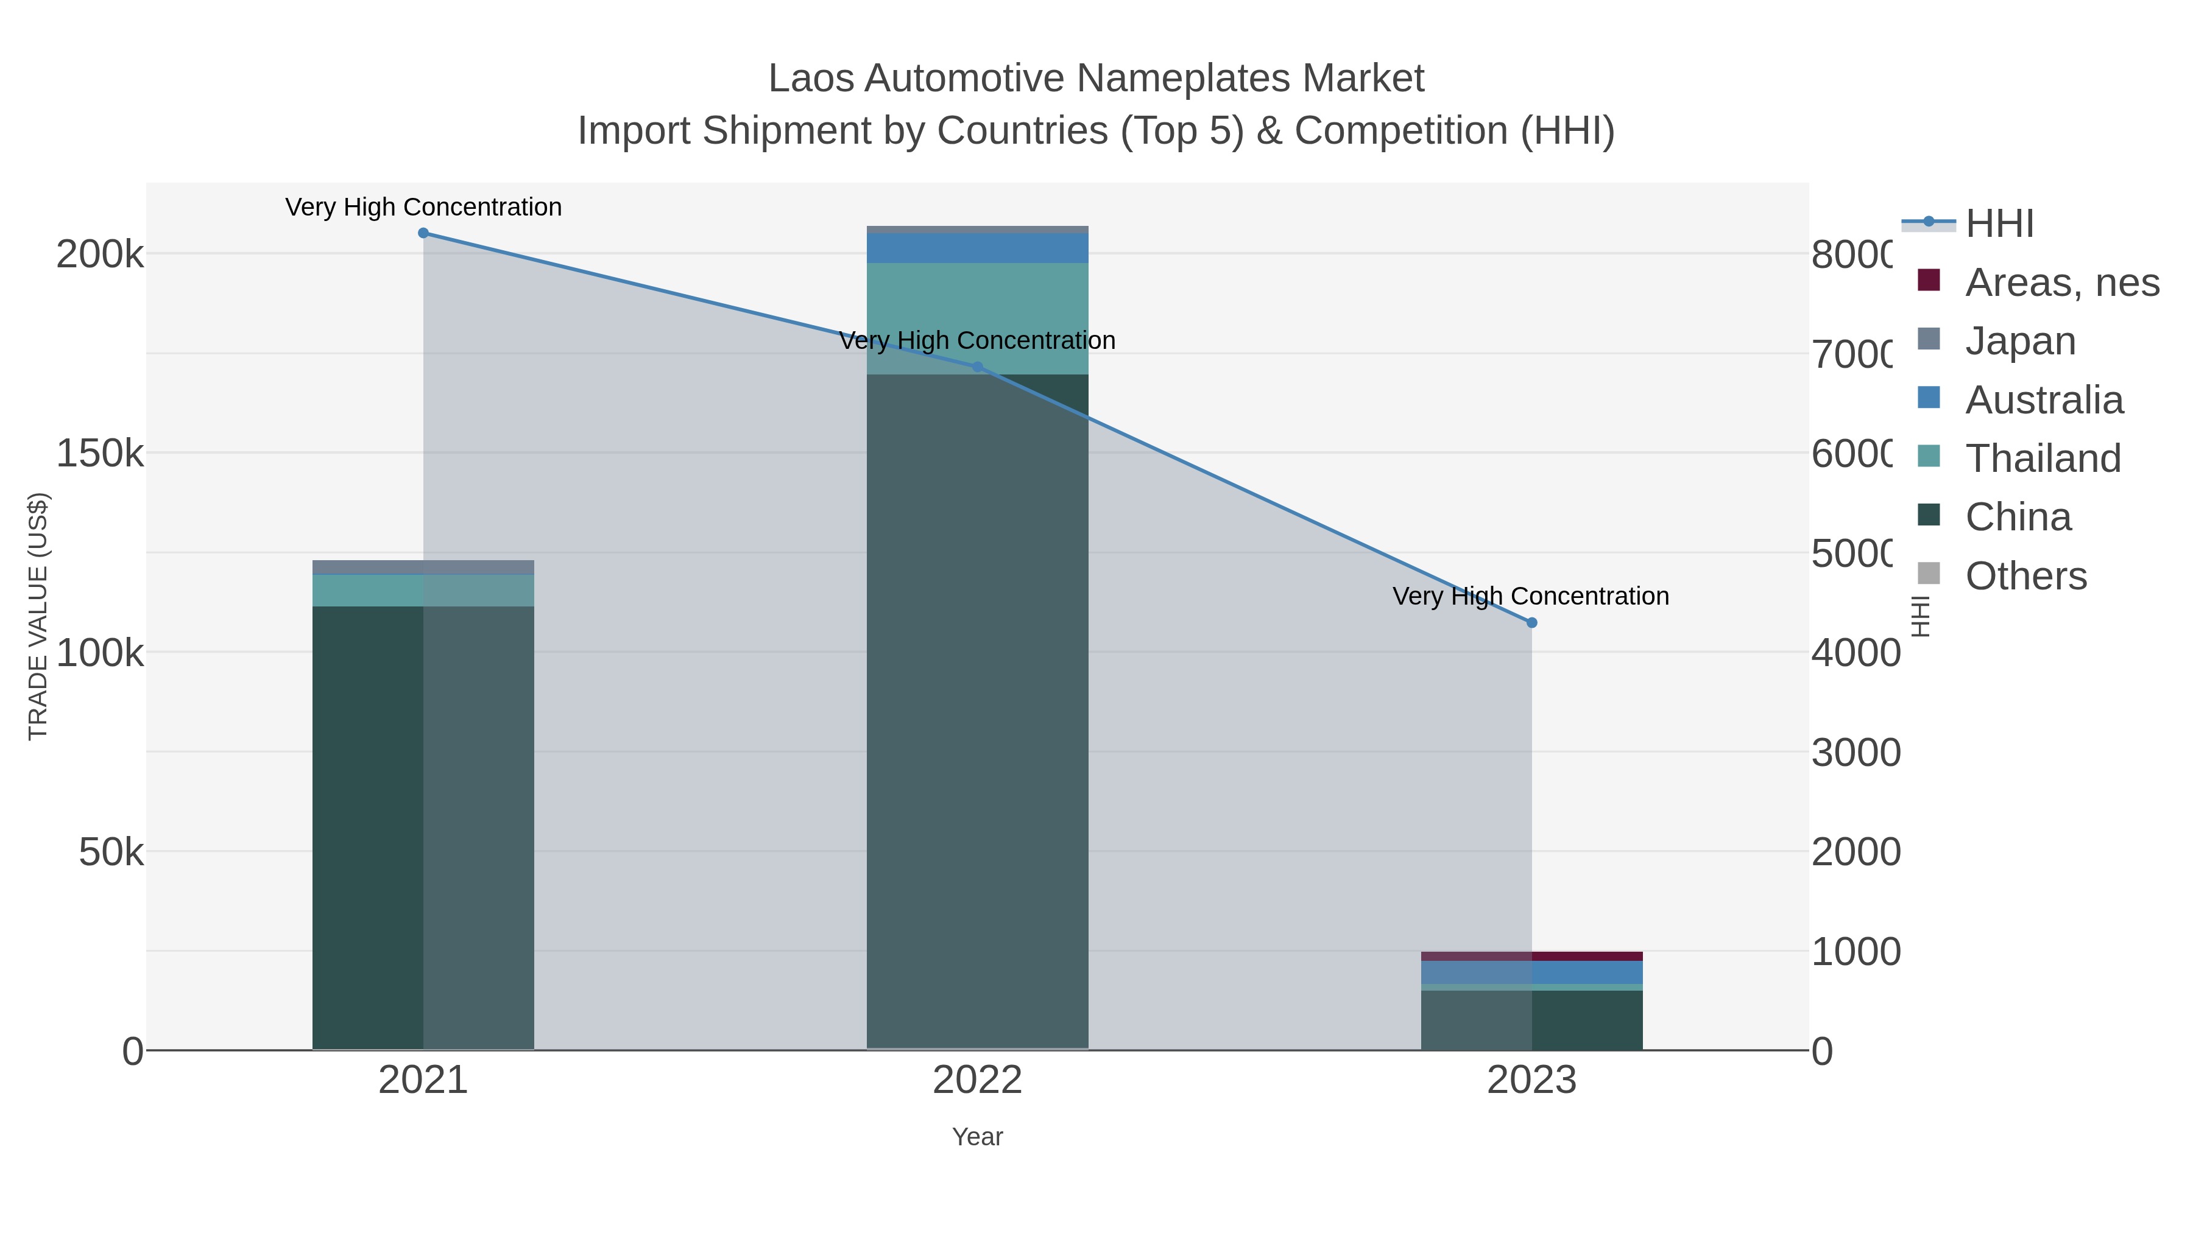The image size is (2193, 1233).
Task: Click the 2022 Australia bar segment
Action: click(977, 248)
